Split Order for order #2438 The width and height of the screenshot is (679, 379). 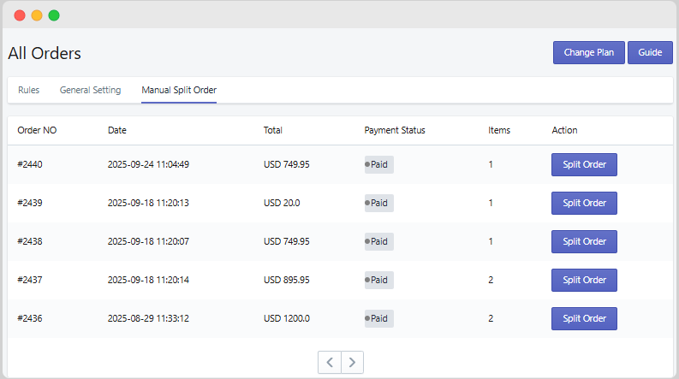click(x=584, y=241)
